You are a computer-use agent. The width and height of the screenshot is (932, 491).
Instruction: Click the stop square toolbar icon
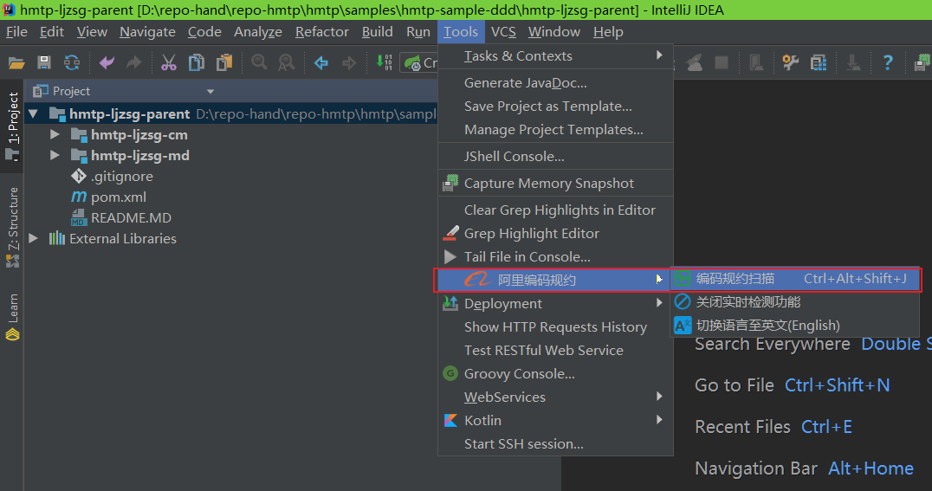point(722,62)
